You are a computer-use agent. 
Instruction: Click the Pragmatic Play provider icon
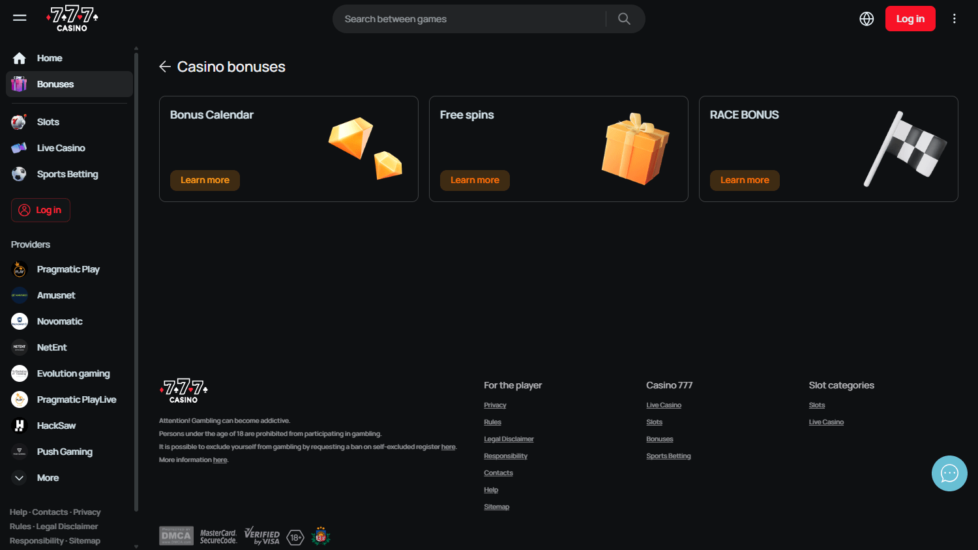tap(20, 269)
